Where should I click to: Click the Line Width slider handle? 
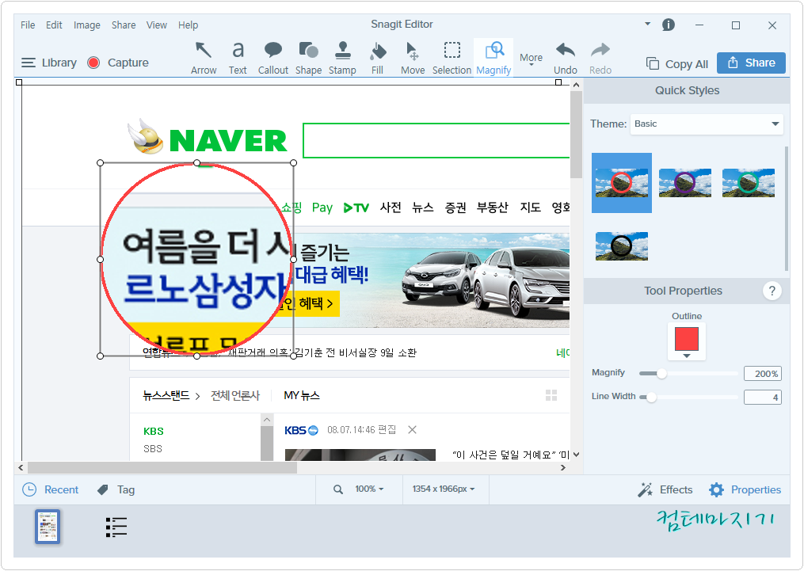[x=651, y=398]
